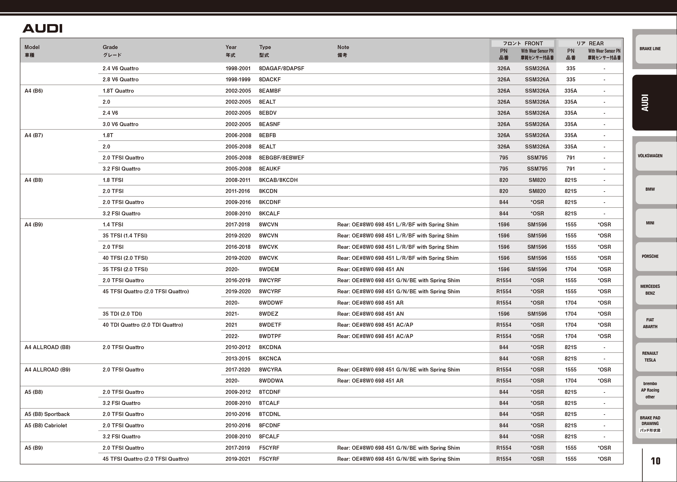Click the note for type 8WDETF
Image resolution: width=677 pixels, height=482 pixels.
pos(375,325)
